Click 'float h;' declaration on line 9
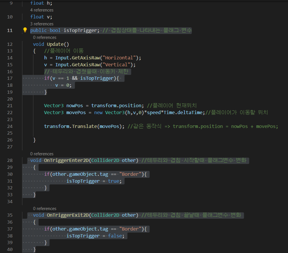This screenshot has height=253, width=288. tap(41, 3)
